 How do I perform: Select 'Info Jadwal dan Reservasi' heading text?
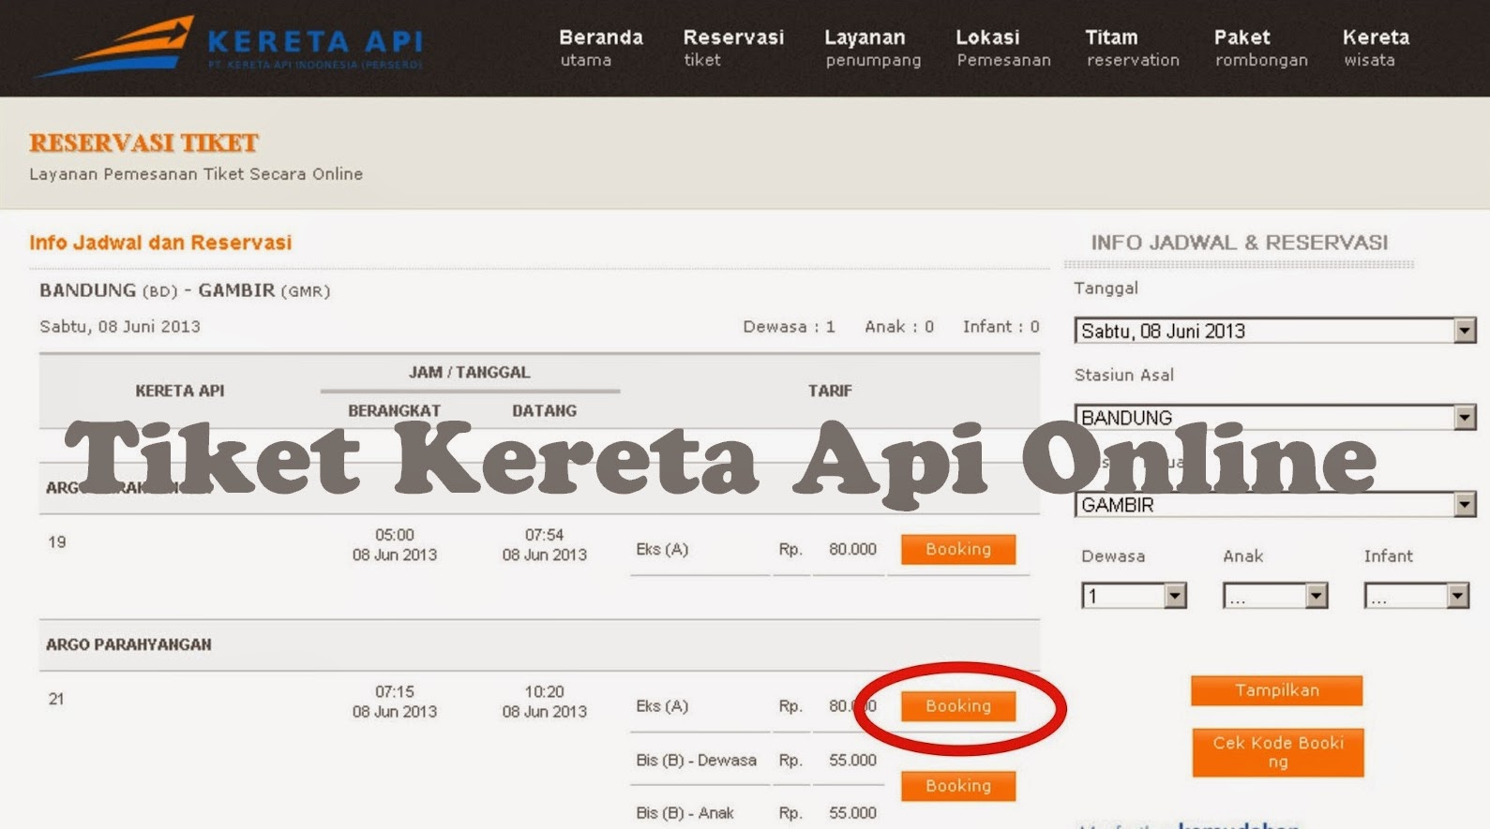(160, 243)
